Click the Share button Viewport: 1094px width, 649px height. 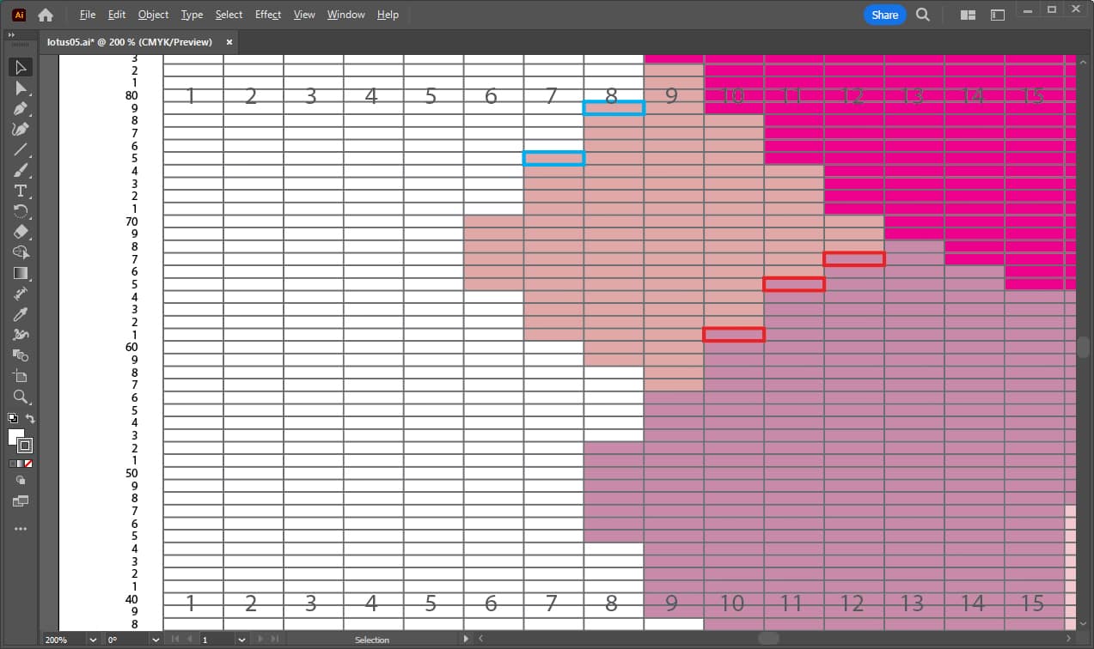(x=884, y=15)
